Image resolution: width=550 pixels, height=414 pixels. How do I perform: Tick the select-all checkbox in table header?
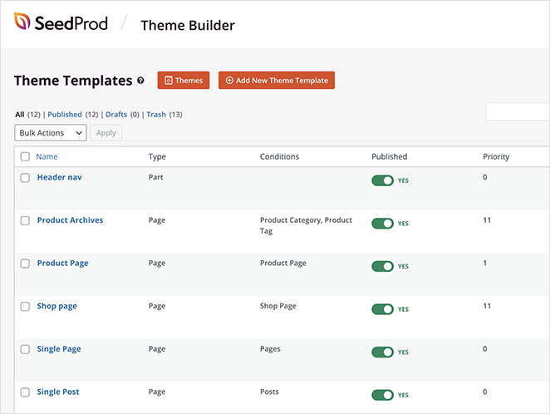click(x=25, y=156)
